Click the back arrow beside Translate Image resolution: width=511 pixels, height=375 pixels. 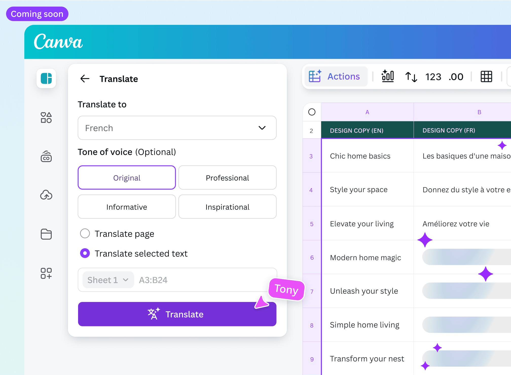[x=85, y=79]
